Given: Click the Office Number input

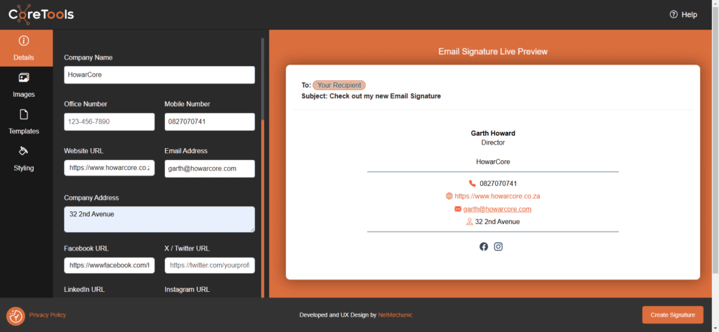Looking at the screenshot, I should pos(109,122).
